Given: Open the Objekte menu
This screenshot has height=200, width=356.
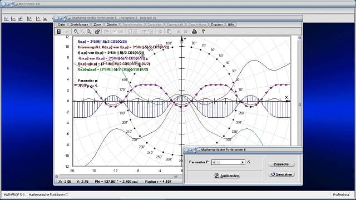Looking at the screenshot, I should (112, 24).
